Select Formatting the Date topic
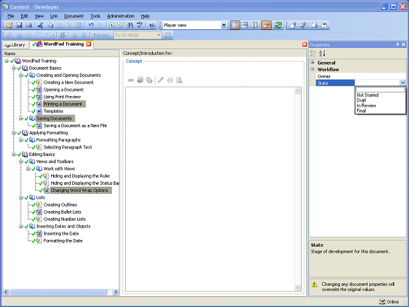The height and width of the screenshot is (307, 409). [63, 240]
